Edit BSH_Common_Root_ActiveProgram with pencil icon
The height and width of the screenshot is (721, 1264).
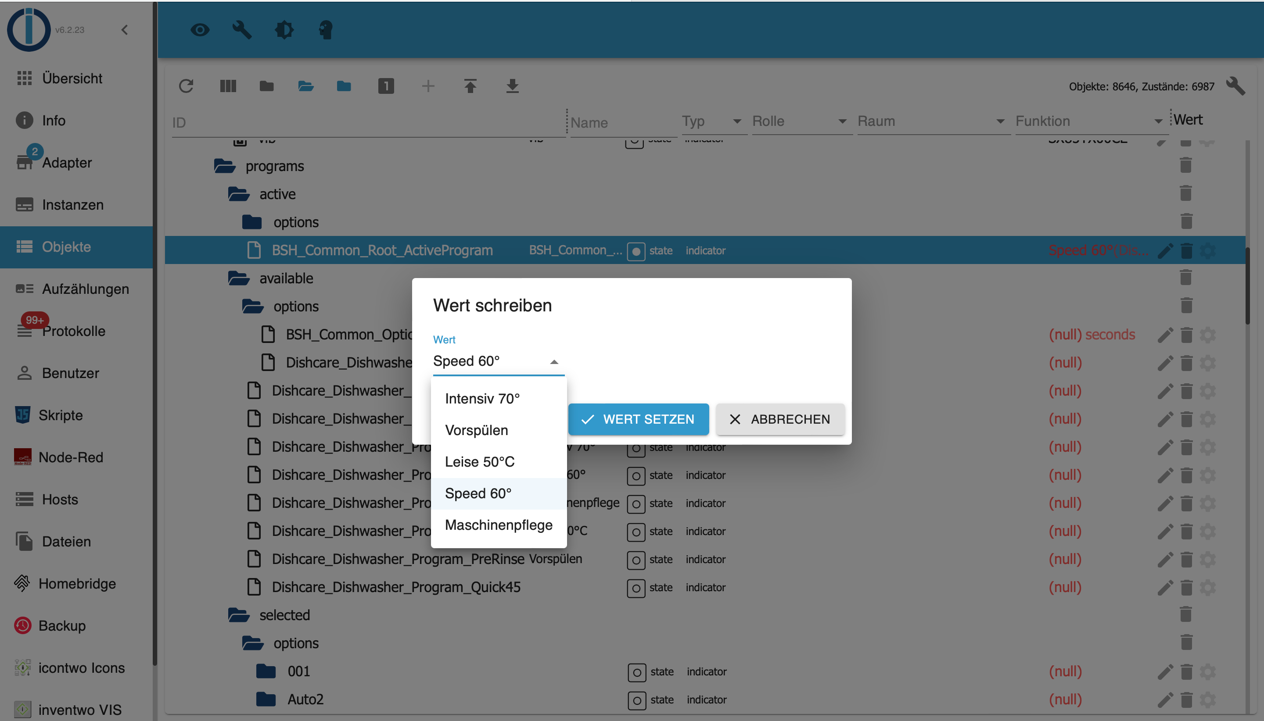tap(1165, 250)
